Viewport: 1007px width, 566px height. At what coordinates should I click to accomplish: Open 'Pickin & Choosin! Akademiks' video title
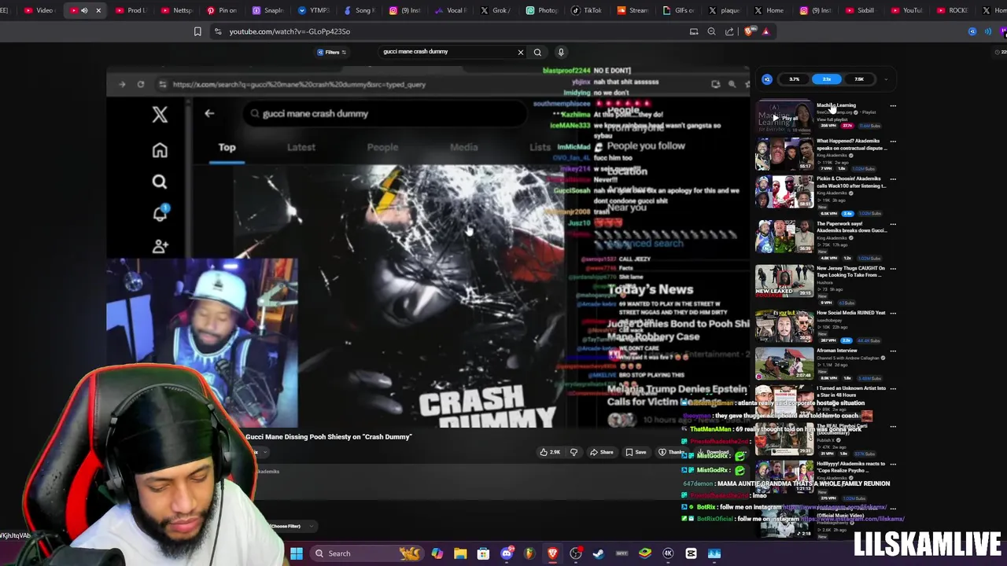pyautogui.click(x=851, y=182)
